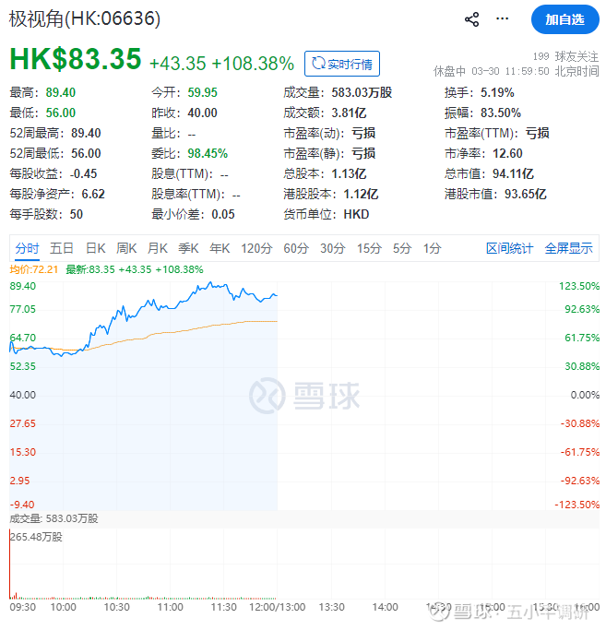Open 区间统计 link
The image size is (606, 630).
coord(509,248)
